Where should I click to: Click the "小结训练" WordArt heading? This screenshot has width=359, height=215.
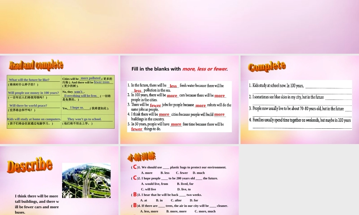pos(141,157)
